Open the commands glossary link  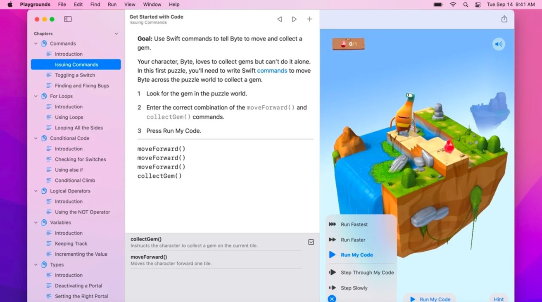click(272, 71)
